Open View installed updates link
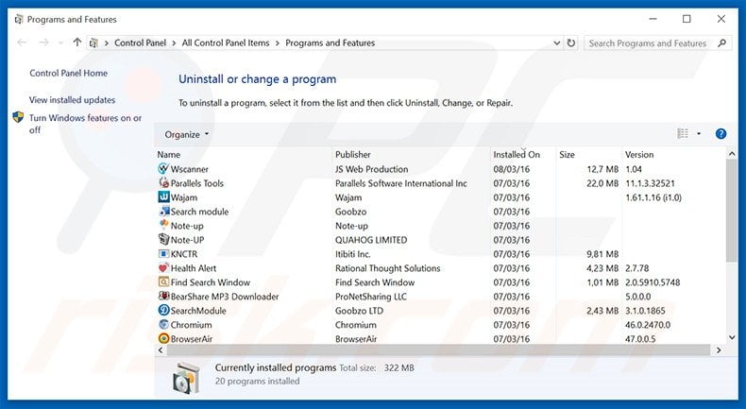Screen dimensions: 746x409 click(x=72, y=100)
